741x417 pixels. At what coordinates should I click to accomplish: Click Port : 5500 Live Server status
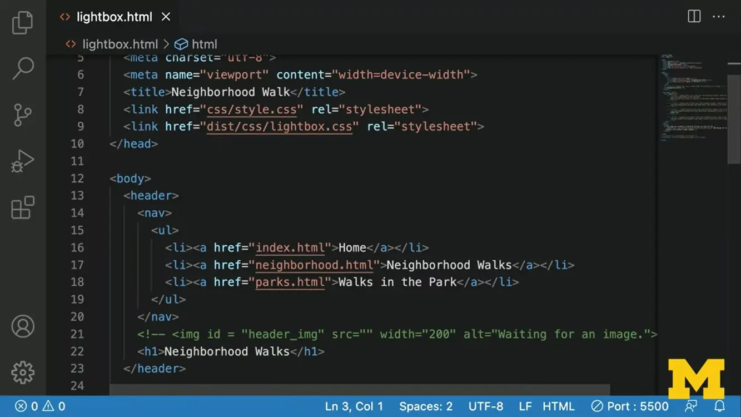coord(629,406)
